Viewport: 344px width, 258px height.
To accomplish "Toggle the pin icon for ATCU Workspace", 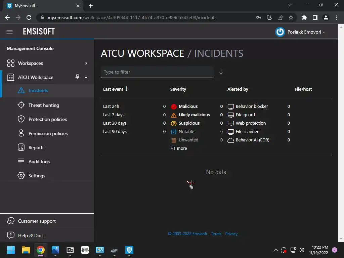I will [x=77, y=77].
